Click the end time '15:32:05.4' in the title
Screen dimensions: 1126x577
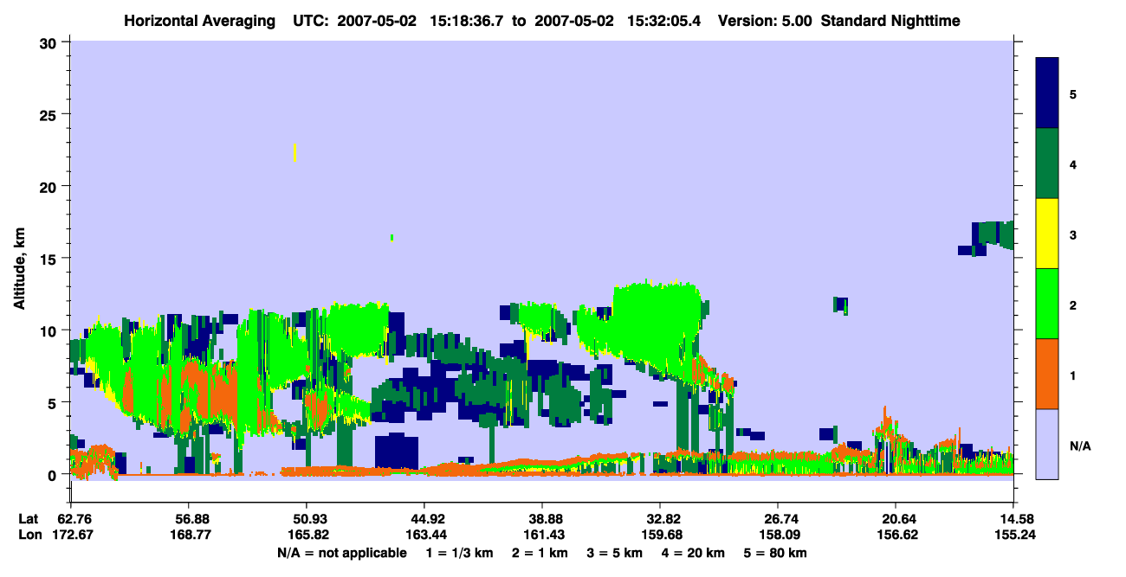click(x=664, y=20)
